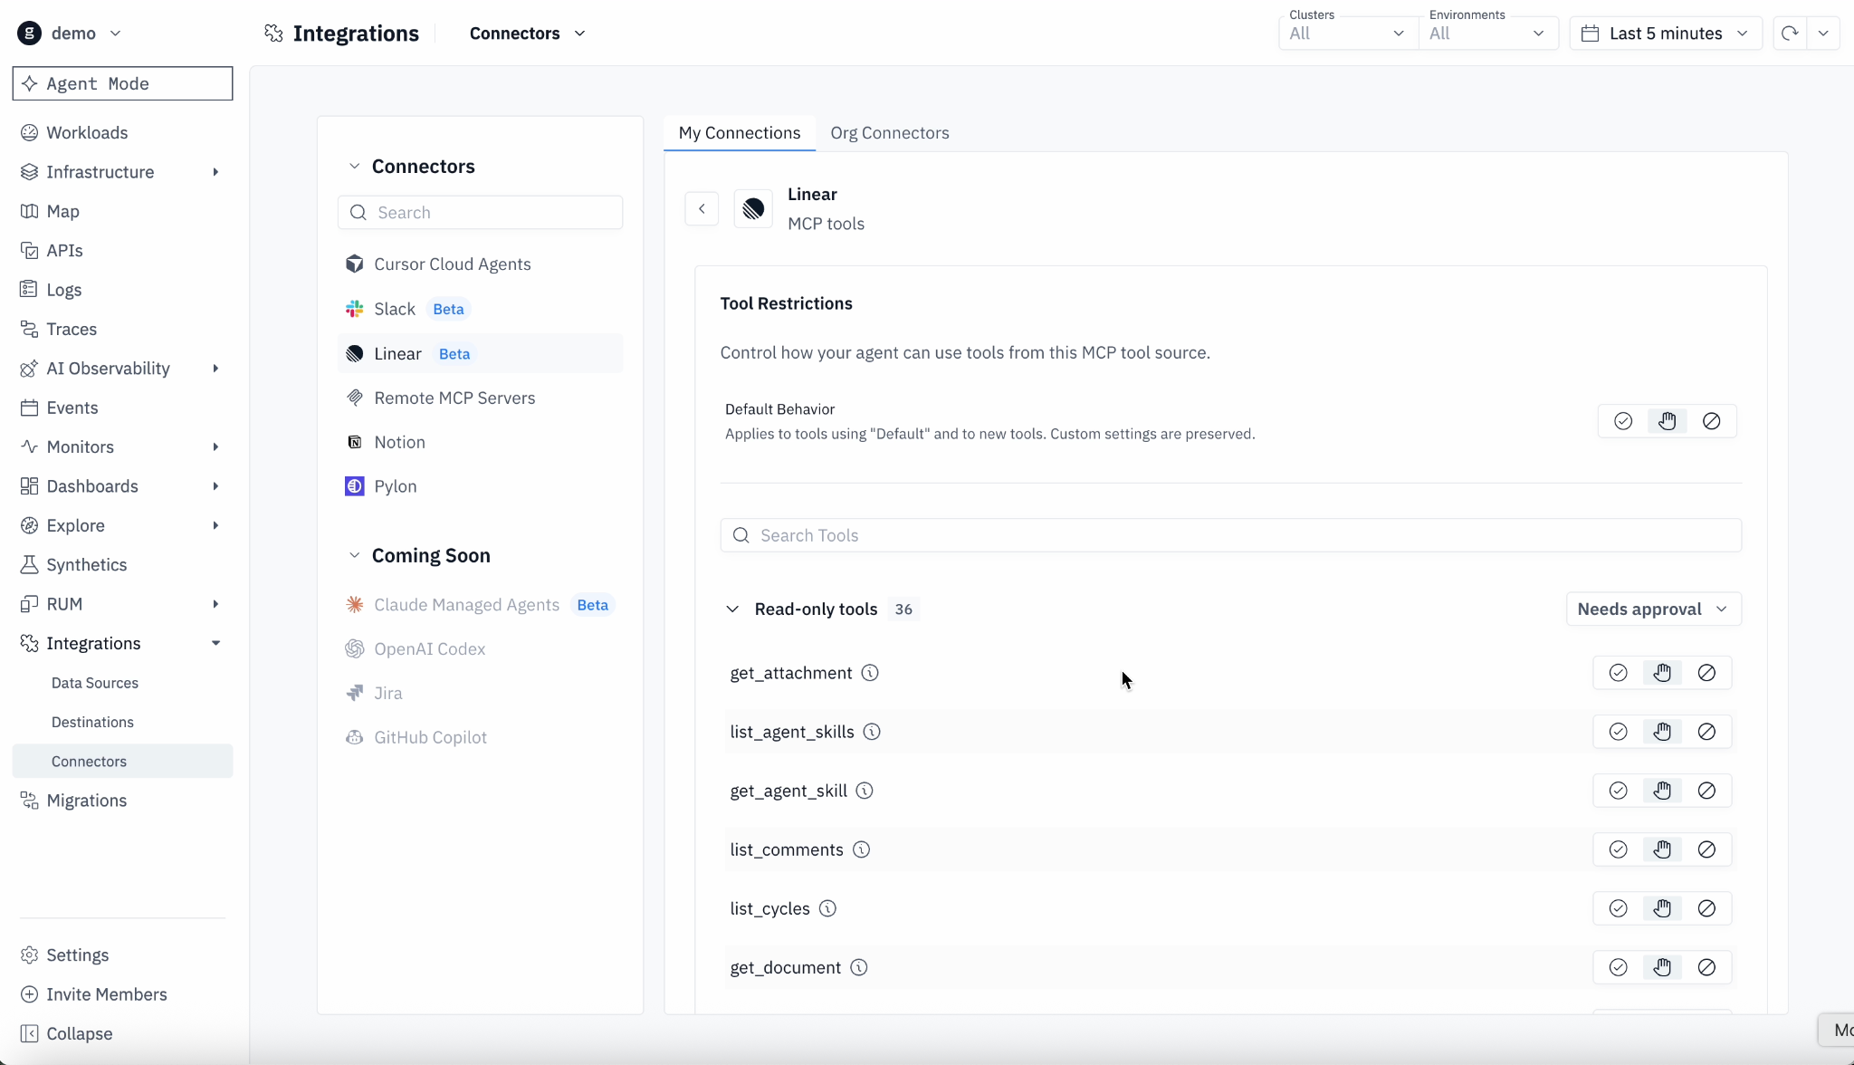Collapse the Connectors section chevron
1854x1065 pixels.
pos(354,166)
